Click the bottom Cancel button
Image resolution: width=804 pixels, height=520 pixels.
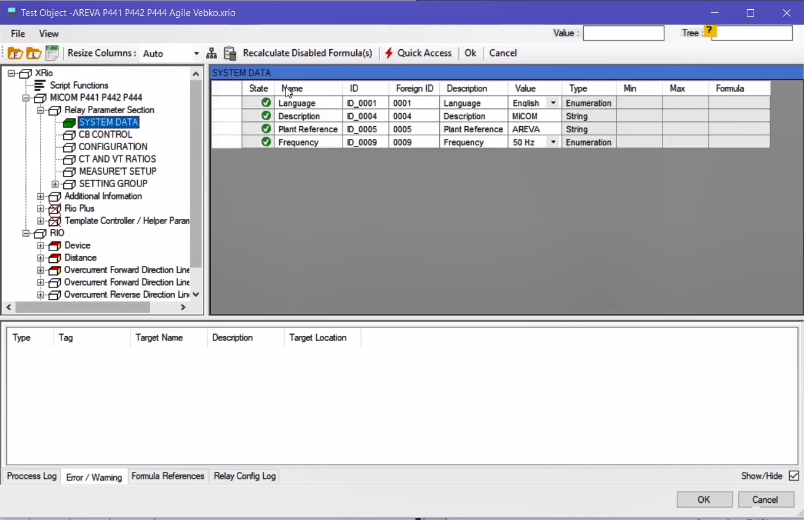765,500
